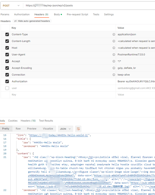Toggle the word wrap icon in response
Viewport: 155px width, 195px height.
pos(78,129)
